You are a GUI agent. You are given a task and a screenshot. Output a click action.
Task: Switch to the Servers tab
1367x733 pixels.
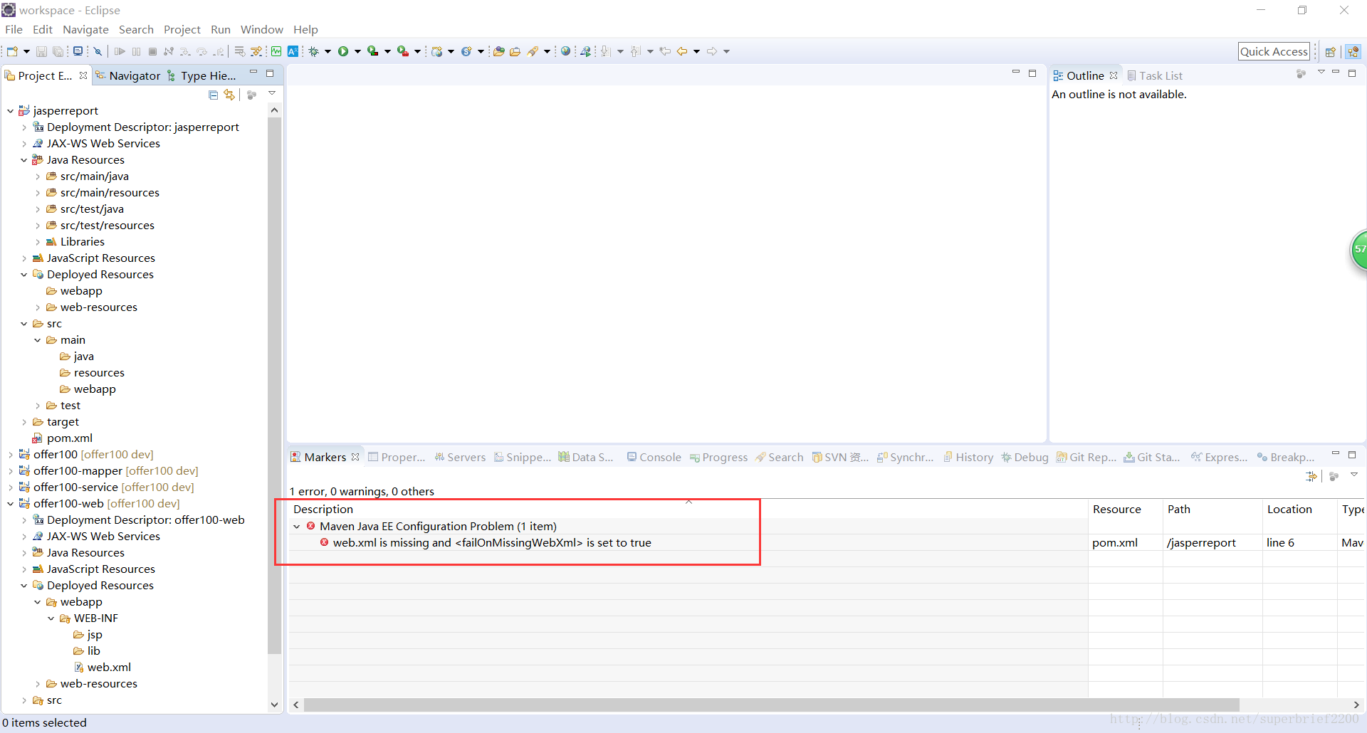point(460,457)
